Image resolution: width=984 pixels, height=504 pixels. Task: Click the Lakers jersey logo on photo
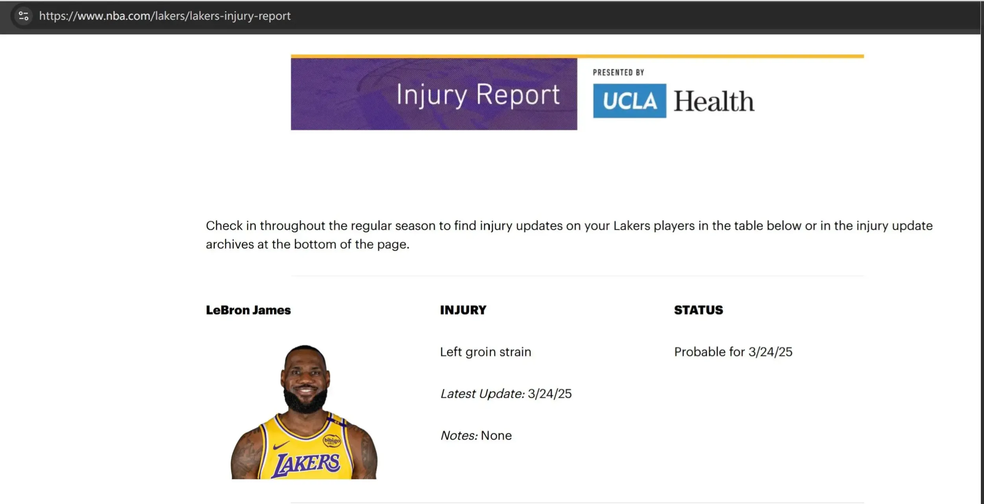coord(307,464)
